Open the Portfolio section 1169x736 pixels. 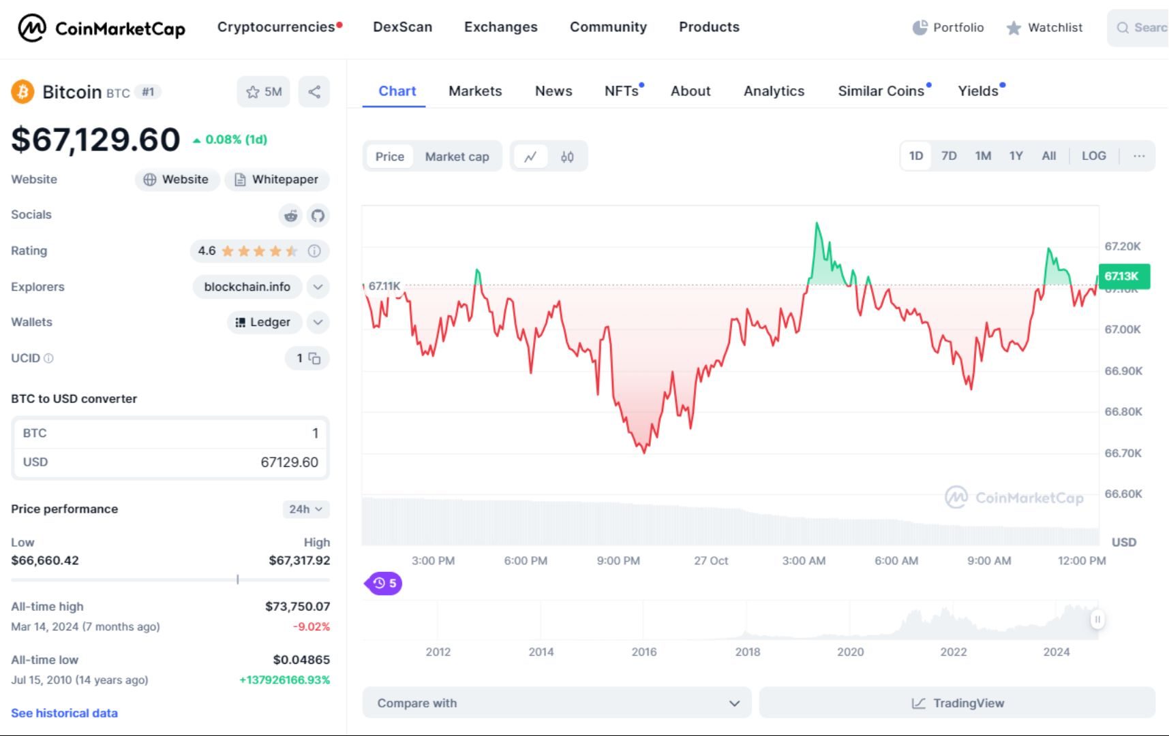tap(947, 27)
